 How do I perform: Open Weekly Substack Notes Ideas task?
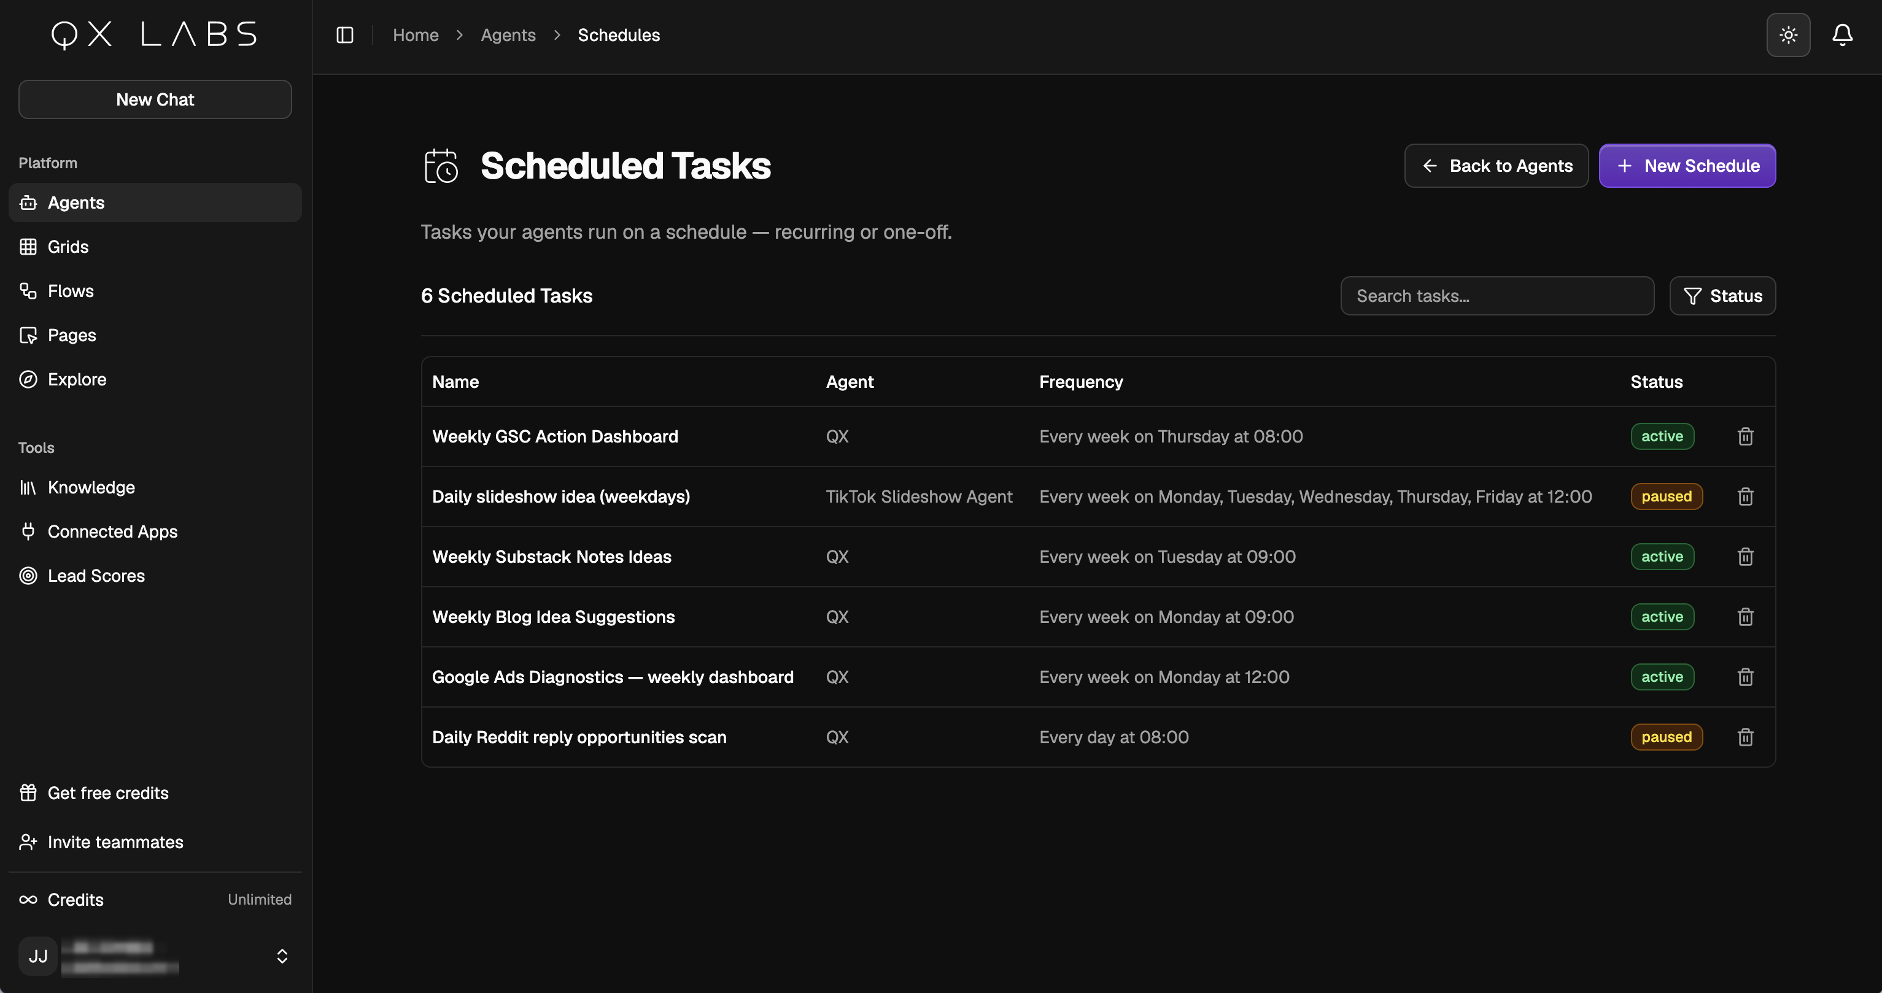tap(552, 557)
